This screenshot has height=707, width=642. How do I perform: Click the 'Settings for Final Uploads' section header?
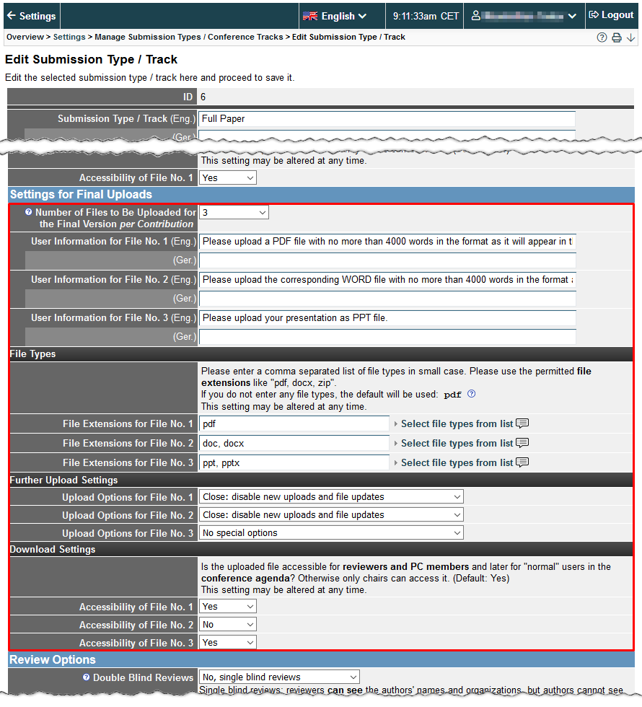click(321, 194)
